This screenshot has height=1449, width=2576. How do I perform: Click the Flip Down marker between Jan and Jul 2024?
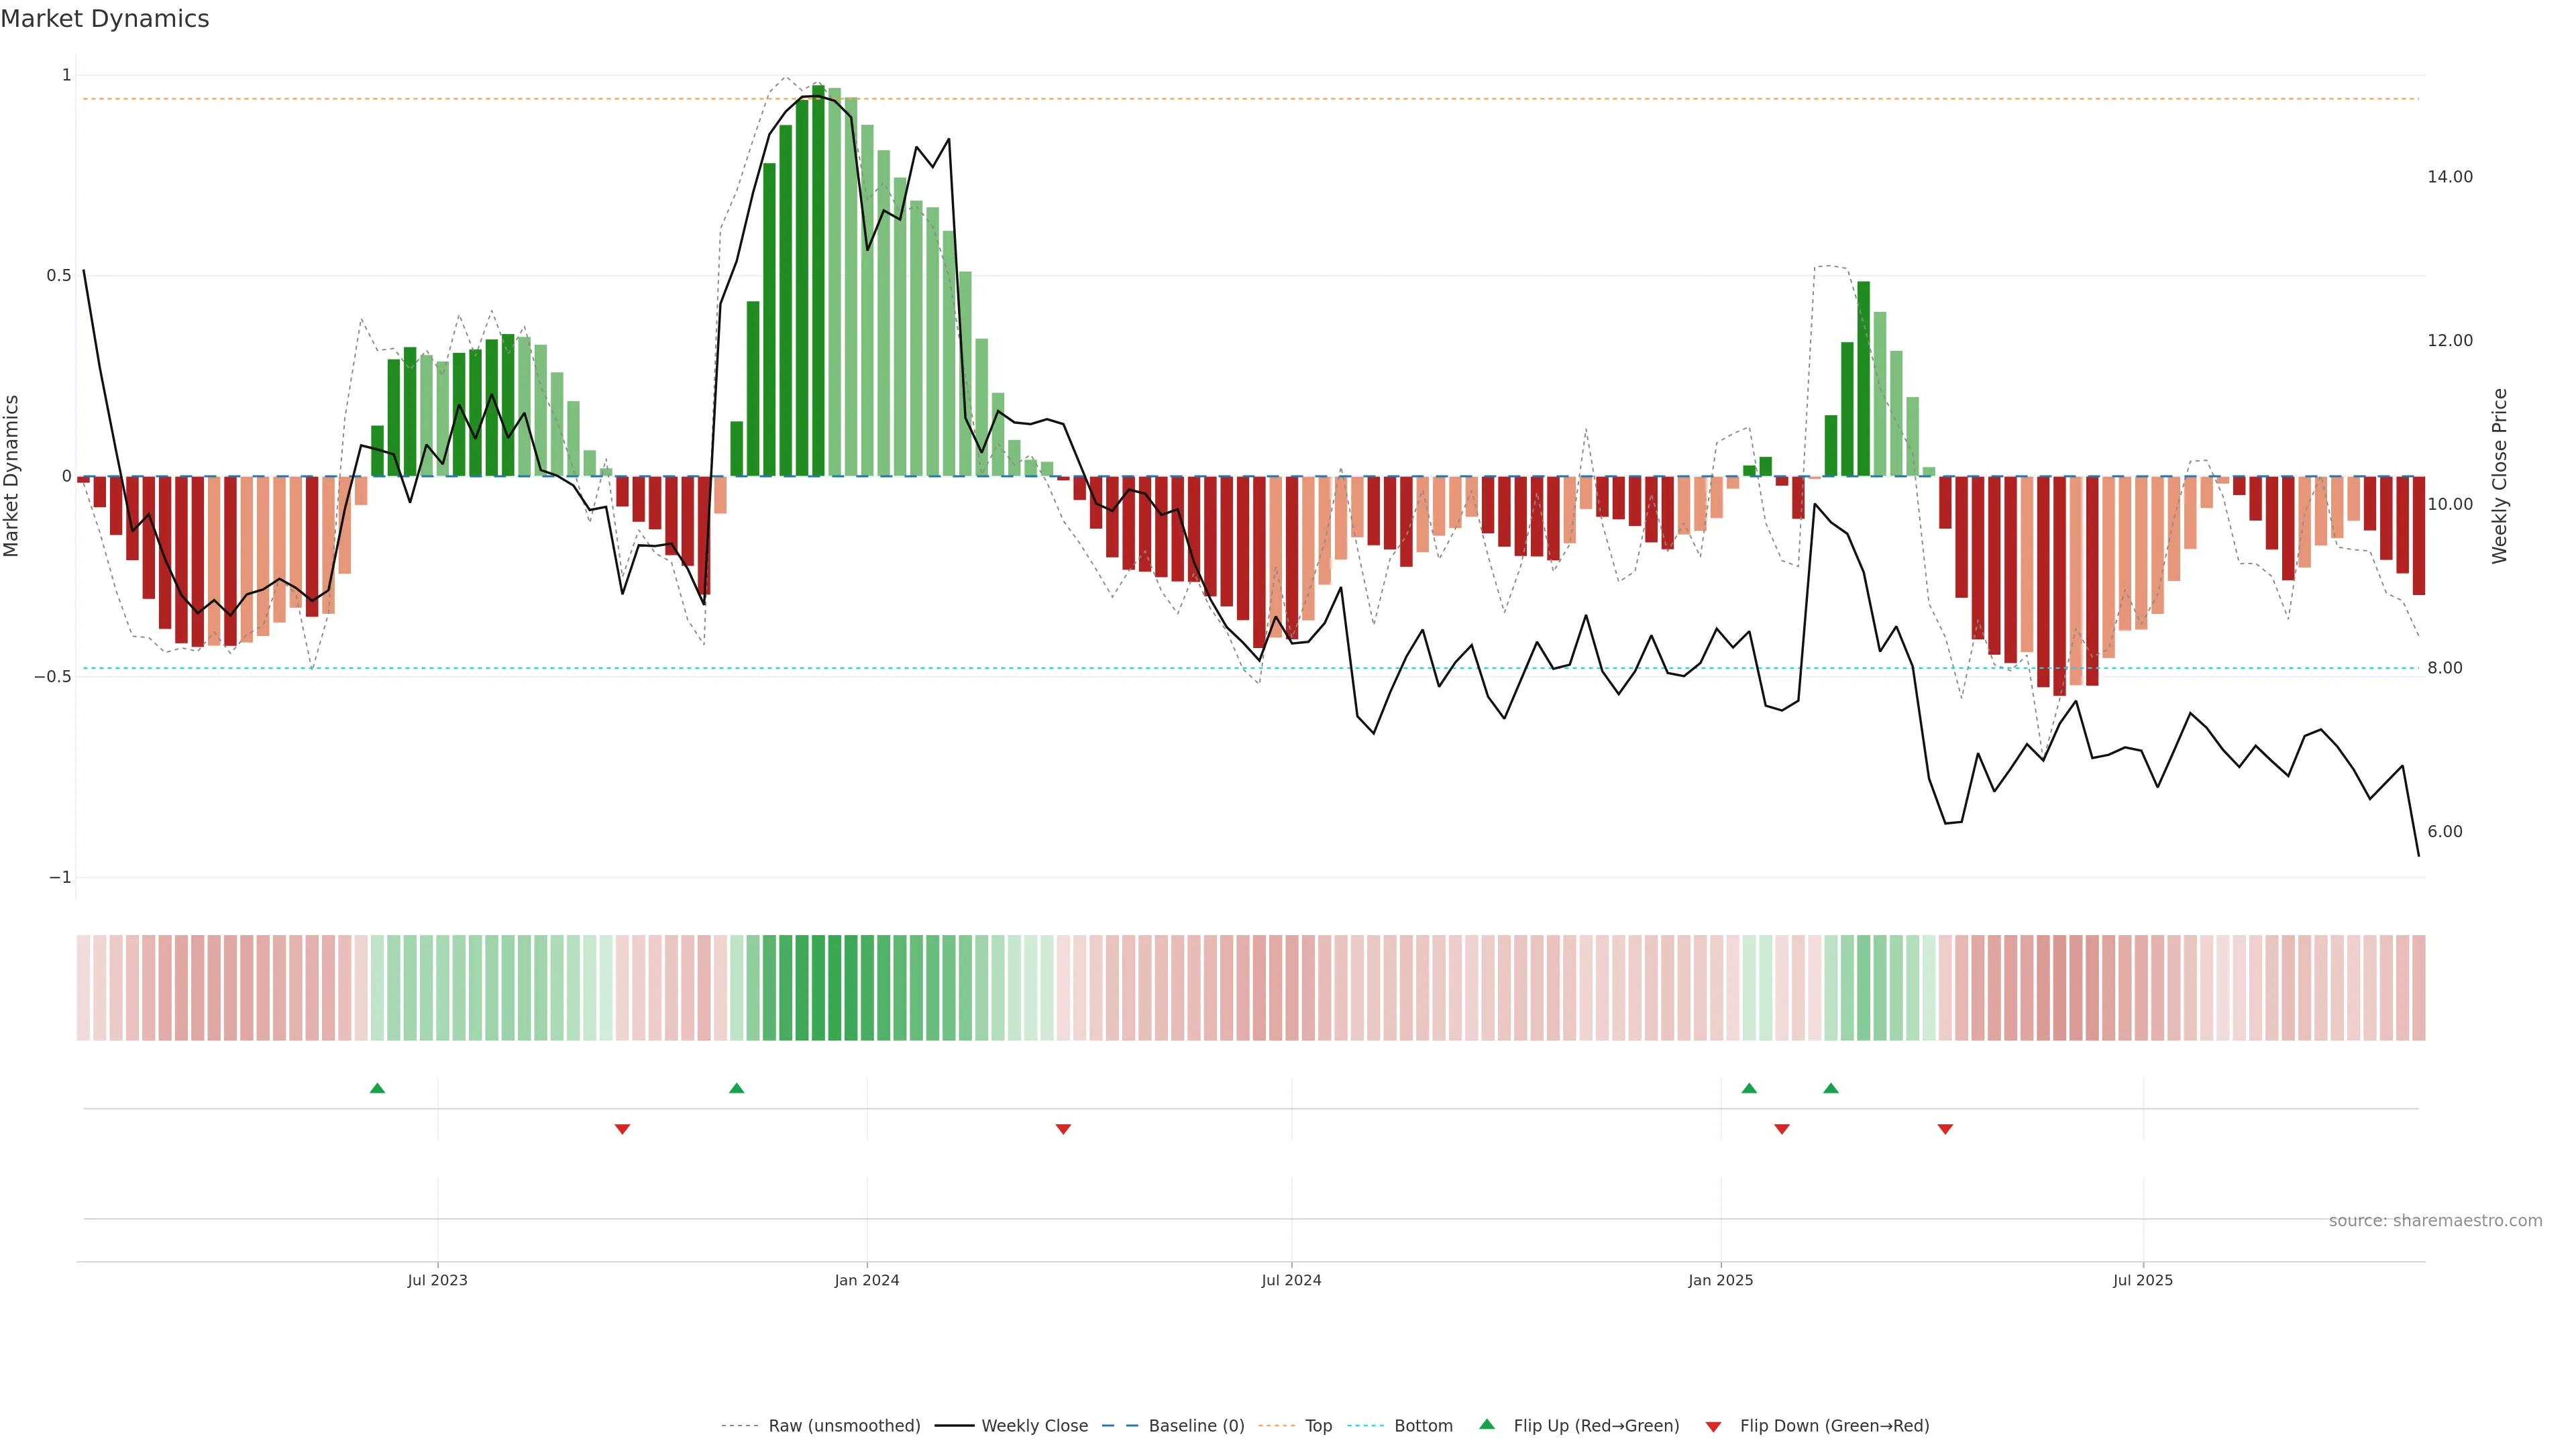1063,1129
